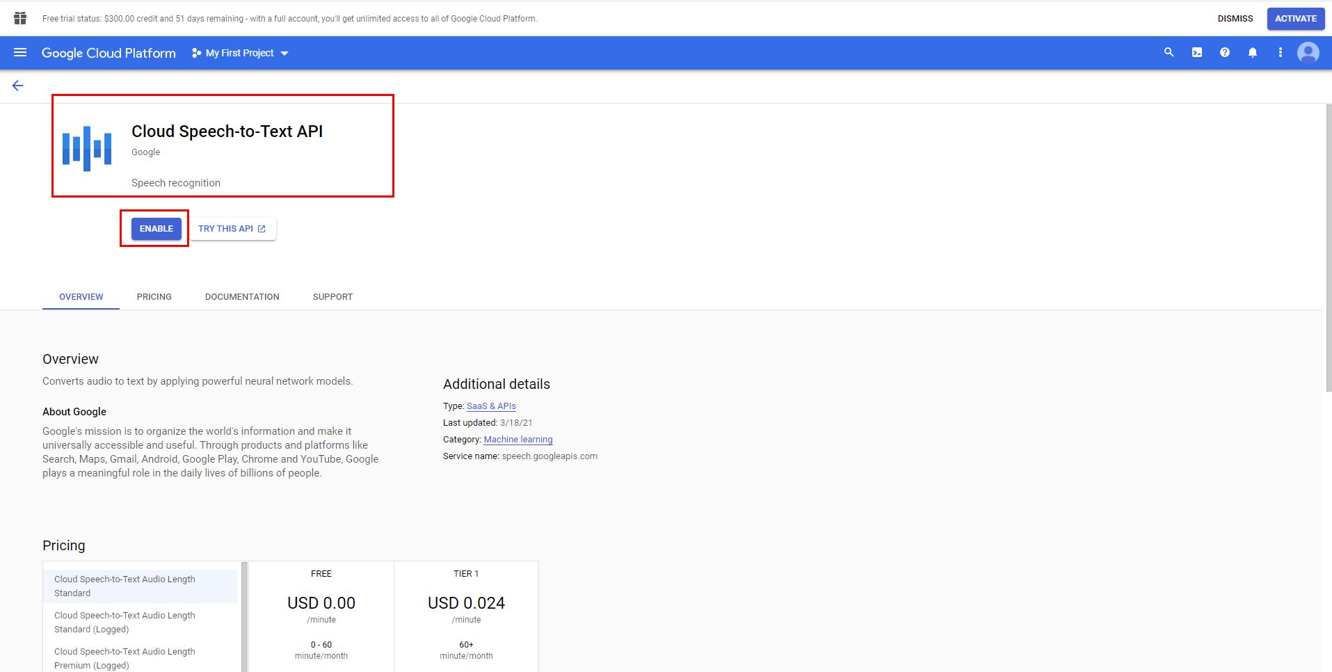The image size is (1332, 672).
Task: Switch to the Pricing tab
Action: pos(154,296)
